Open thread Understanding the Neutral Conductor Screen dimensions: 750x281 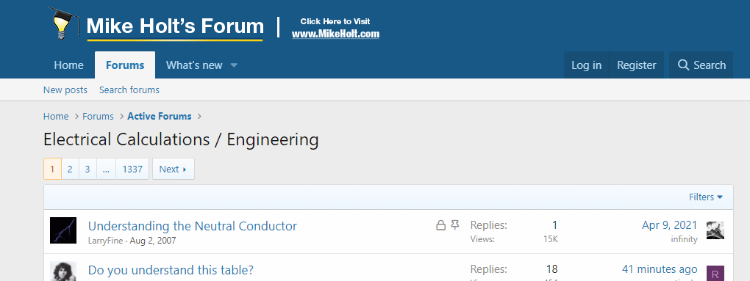click(x=193, y=226)
